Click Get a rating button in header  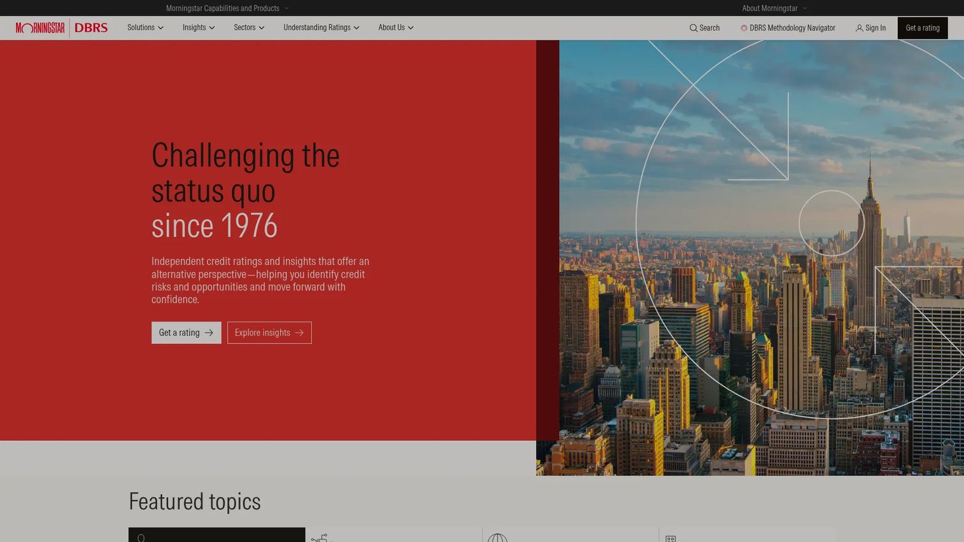tap(923, 28)
